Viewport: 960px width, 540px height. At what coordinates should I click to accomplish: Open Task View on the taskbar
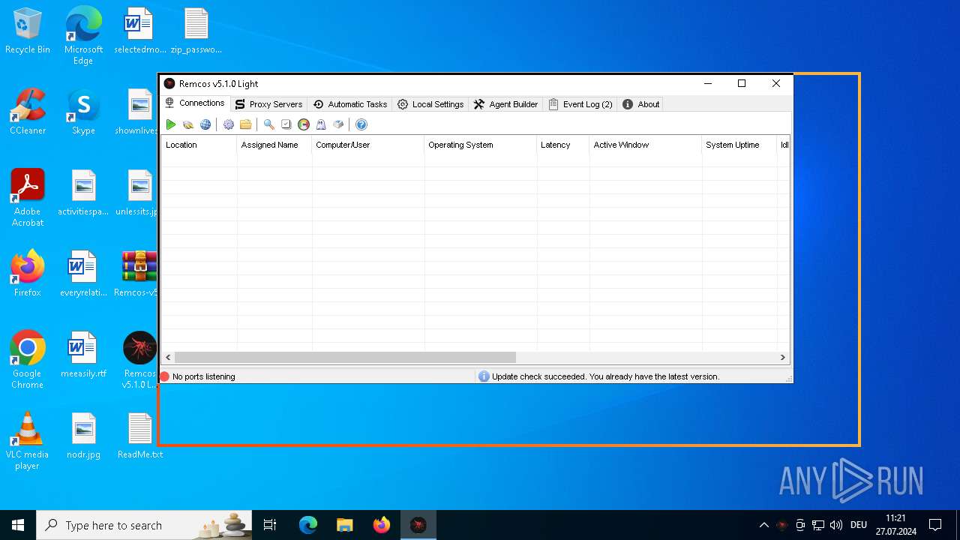(270, 525)
